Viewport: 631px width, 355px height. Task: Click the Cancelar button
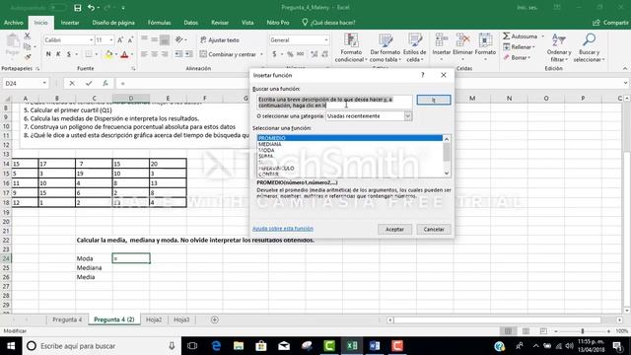[434, 229]
